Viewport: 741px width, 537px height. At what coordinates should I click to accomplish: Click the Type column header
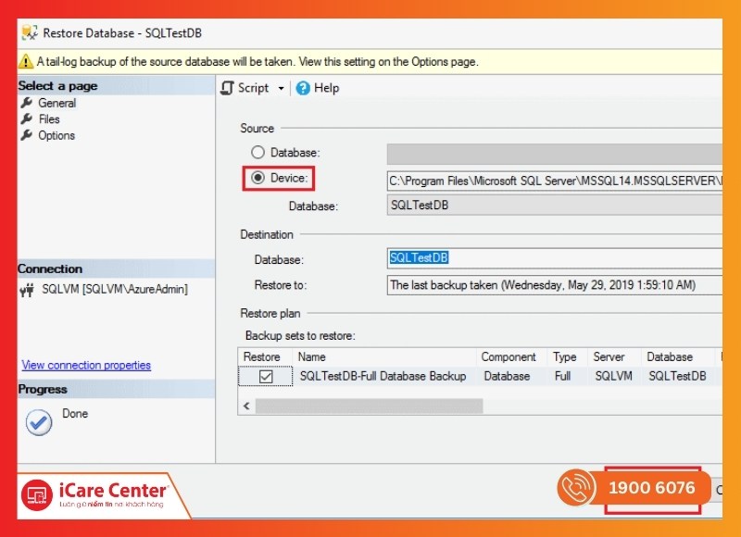[x=565, y=357]
